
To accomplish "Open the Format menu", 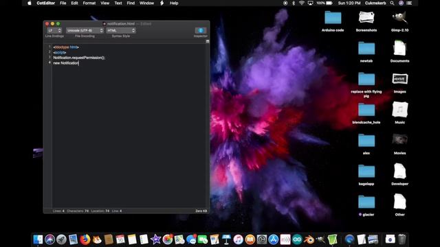I will coord(89,3).
